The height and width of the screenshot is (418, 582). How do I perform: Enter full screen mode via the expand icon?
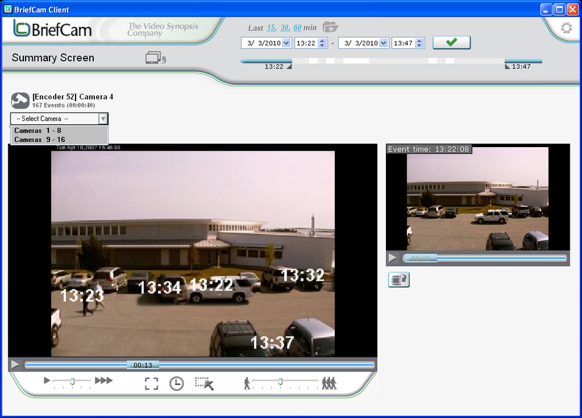point(151,383)
